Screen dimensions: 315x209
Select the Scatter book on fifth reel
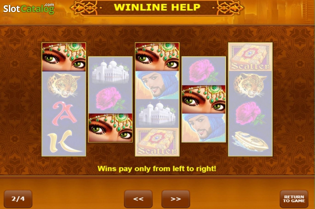click(x=250, y=57)
